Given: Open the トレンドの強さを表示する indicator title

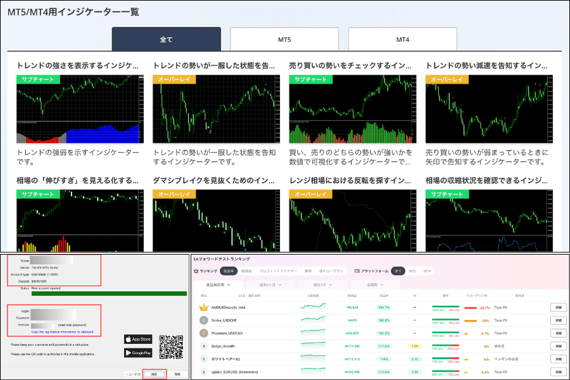Looking at the screenshot, I should point(77,65).
